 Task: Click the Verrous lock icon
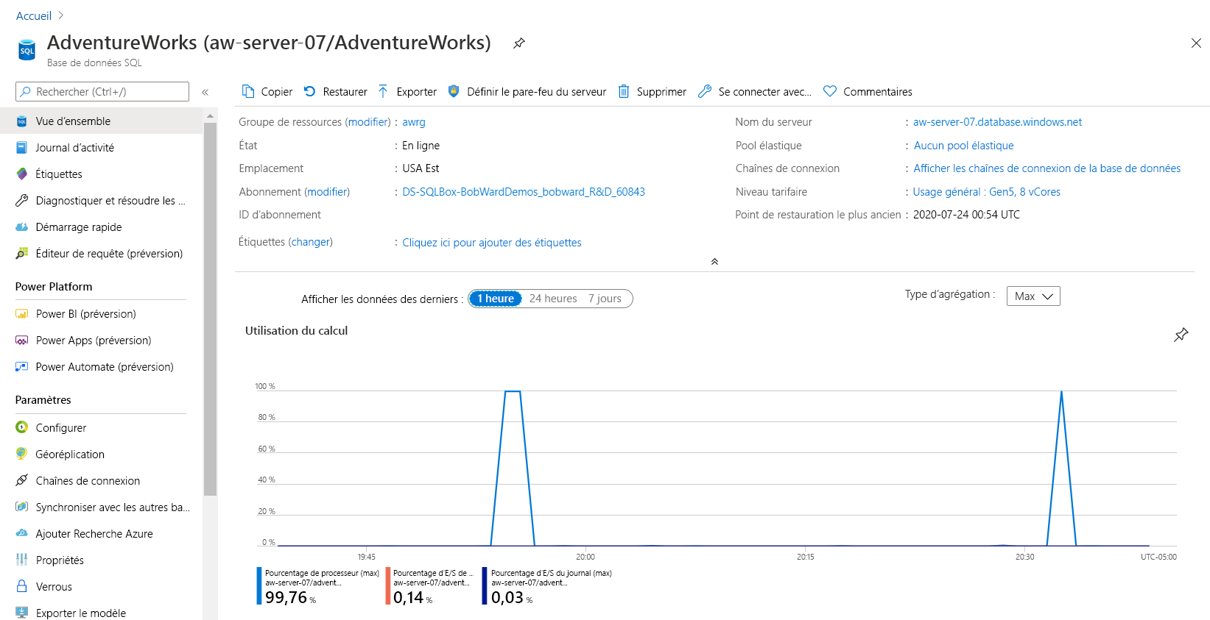pyautogui.click(x=22, y=586)
